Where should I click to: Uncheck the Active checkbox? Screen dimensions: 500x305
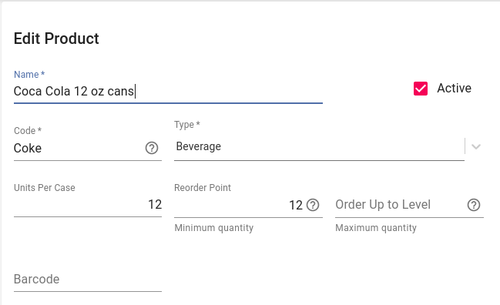pos(421,89)
